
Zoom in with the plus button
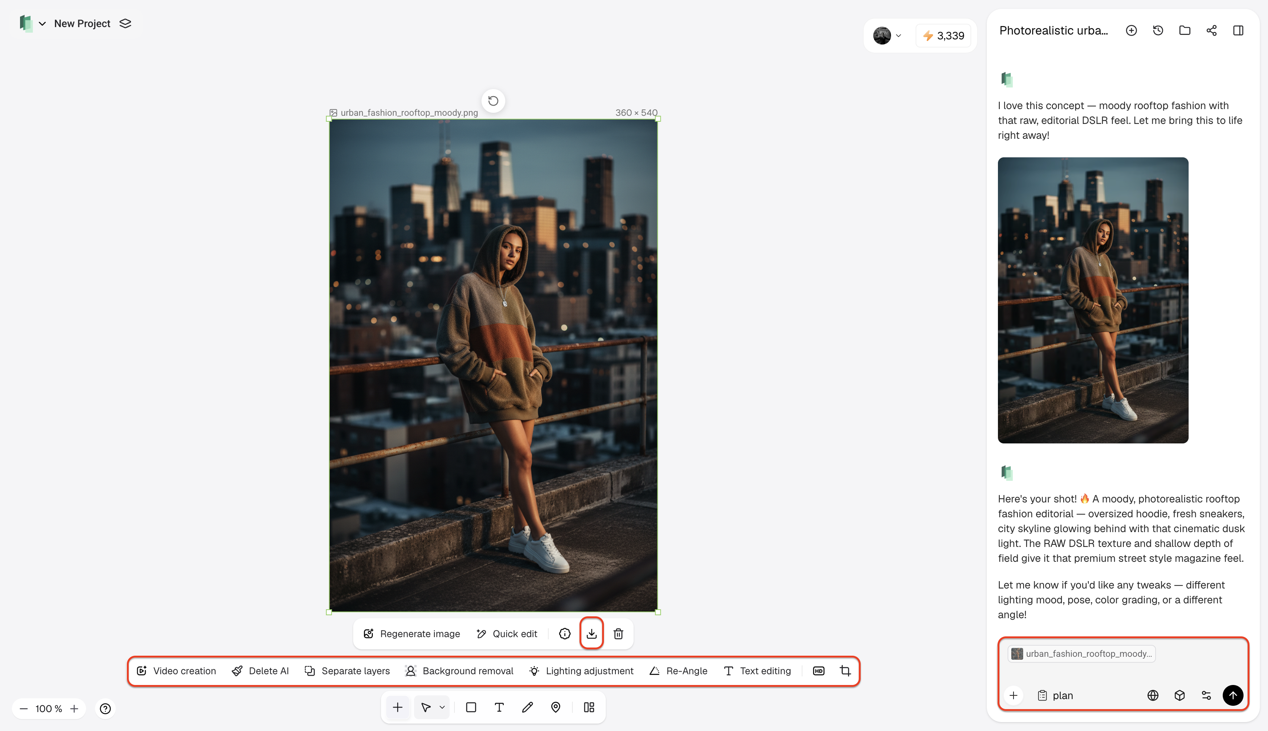[74, 708]
